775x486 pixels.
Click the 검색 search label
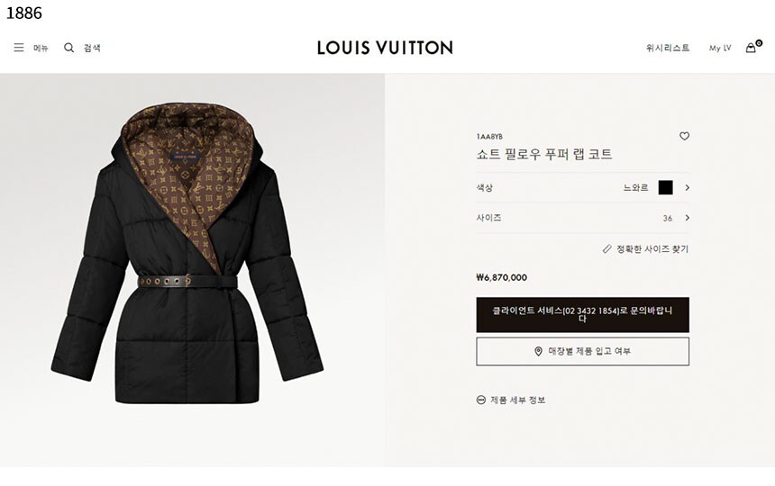[x=92, y=48]
